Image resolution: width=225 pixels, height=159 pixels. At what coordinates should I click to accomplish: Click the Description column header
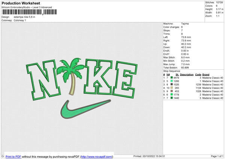(x=187, y=75)
